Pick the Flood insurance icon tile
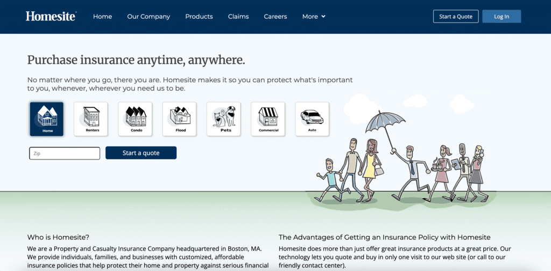The width and height of the screenshot is (551, 271). pyautogui.click(x=180, y=119)
